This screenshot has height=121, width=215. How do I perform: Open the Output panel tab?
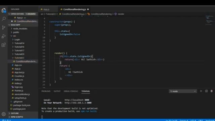(57, 91)
